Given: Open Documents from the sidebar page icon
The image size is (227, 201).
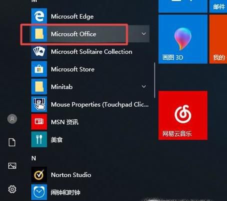Looking at the screenshot, I should 12,142.
